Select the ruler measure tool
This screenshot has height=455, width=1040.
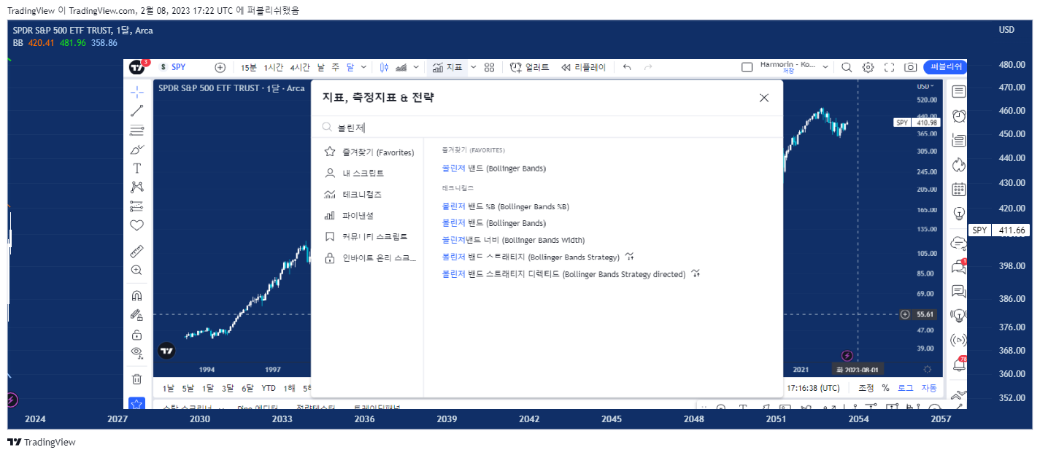[x=136, y=252]
